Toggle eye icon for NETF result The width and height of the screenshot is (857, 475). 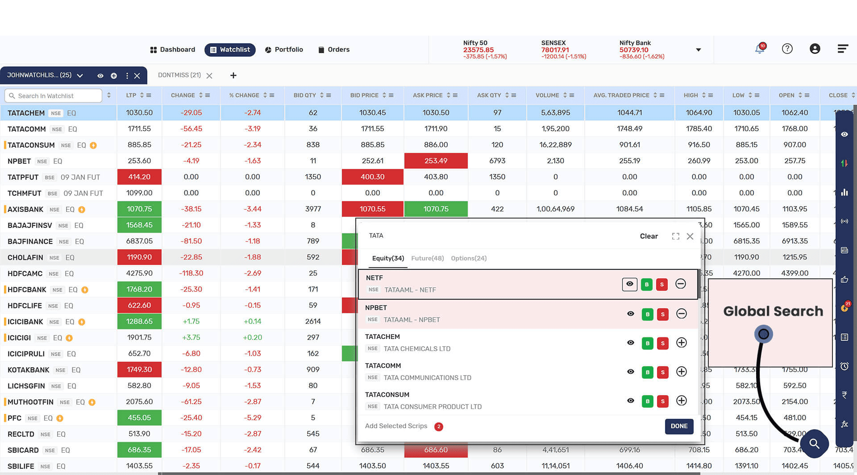pos(630,284)
